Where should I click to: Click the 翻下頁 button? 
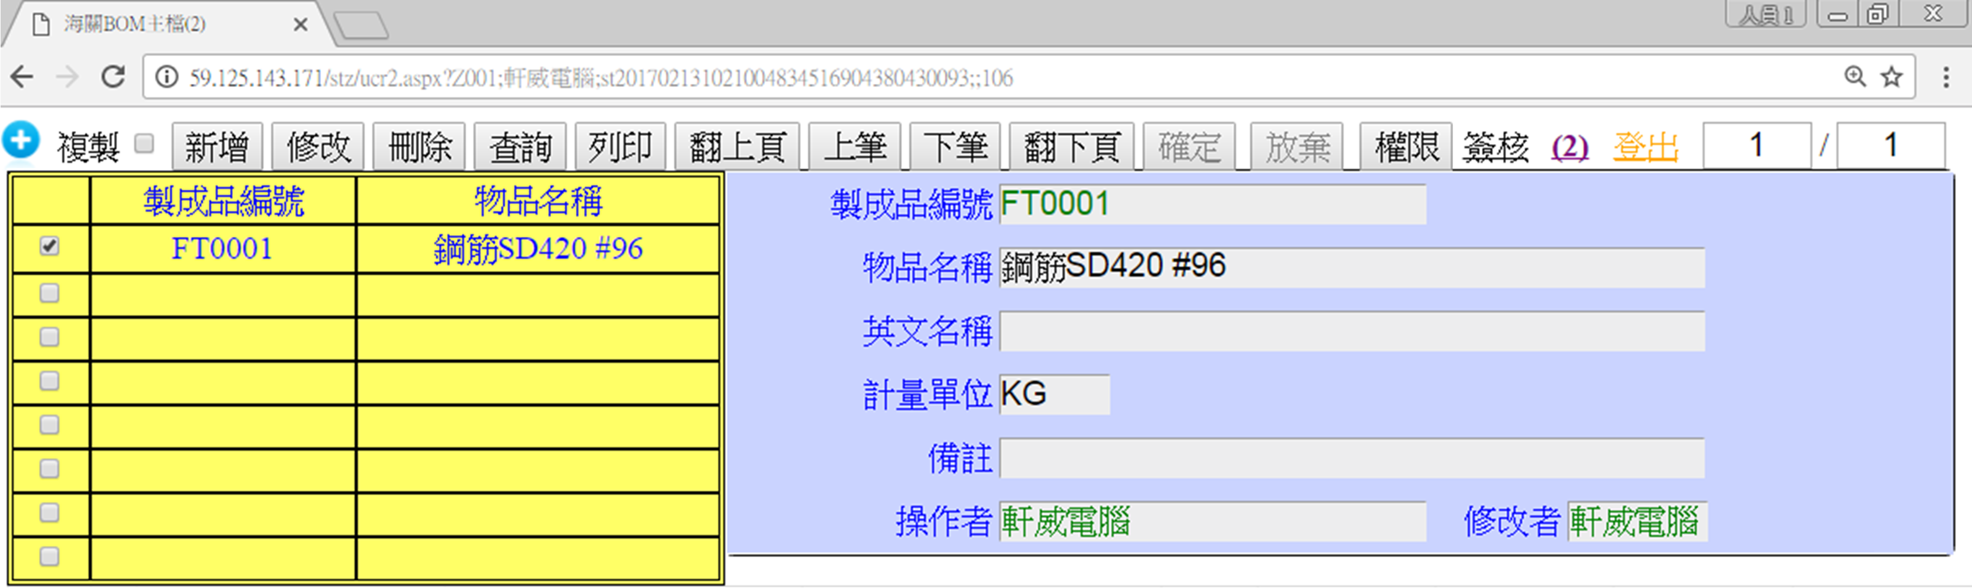pyautogui.click(x=1072, y=146)
